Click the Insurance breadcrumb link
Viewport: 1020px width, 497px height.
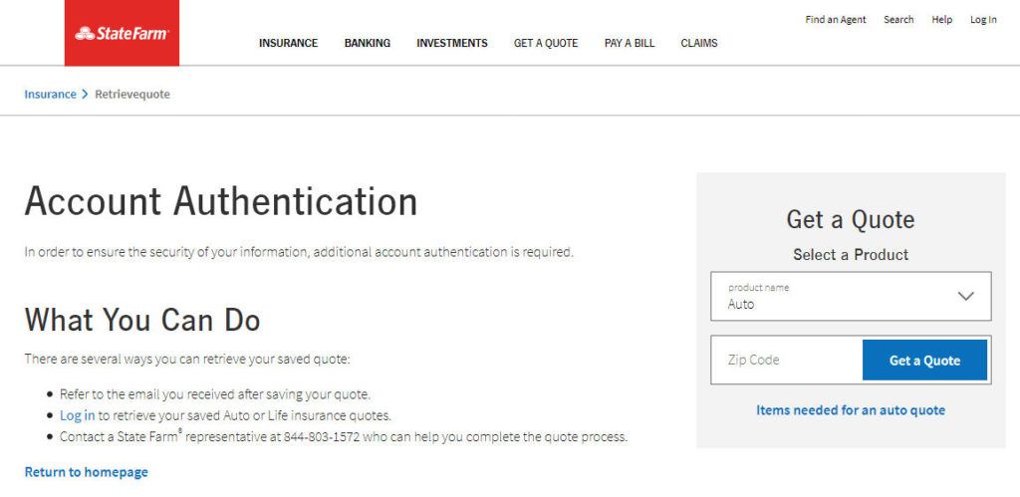click(x=50, y=95)
